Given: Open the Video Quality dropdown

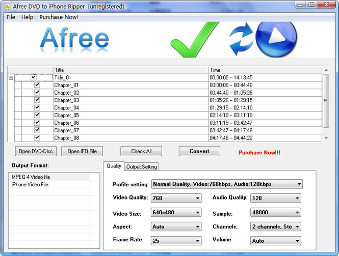Looking at the screenshot, I should point(176,198).
